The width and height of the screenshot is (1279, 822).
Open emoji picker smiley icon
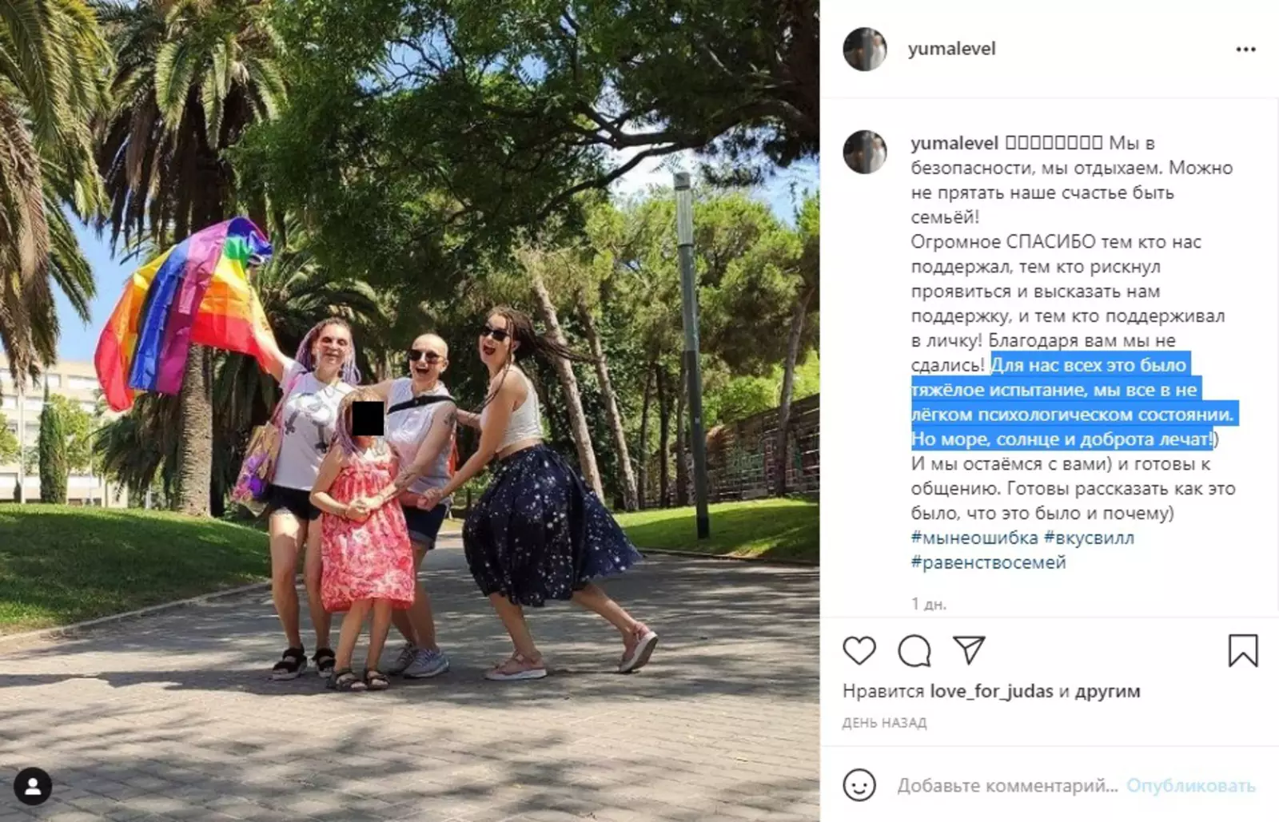[859, 785]
